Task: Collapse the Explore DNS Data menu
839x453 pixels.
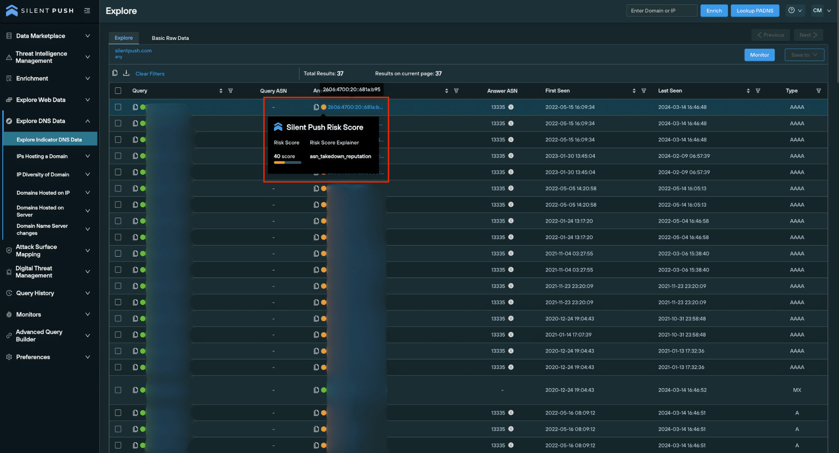Action: (x=87, y=121)
